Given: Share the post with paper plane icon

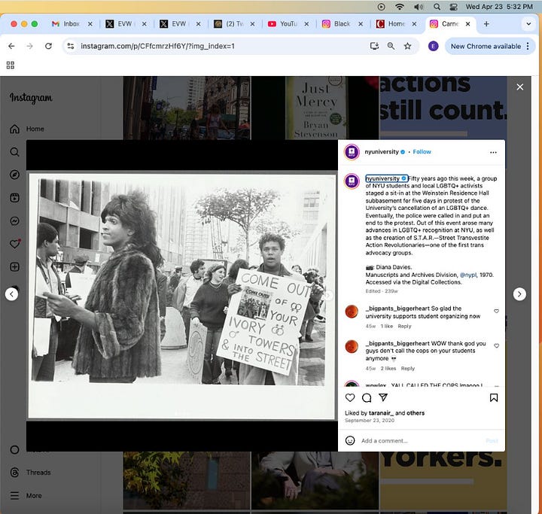Looking at the screenshot, I should click(x=383, y=397).
